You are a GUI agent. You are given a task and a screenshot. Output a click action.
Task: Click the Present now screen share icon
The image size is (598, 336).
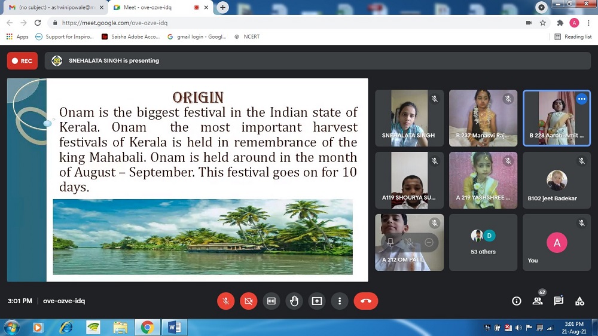click(317, 301)
